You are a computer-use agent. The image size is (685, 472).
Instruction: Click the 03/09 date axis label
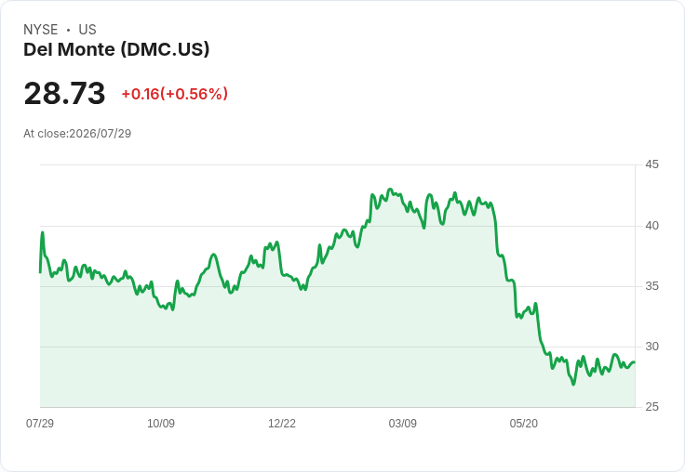tap(402, 423)
